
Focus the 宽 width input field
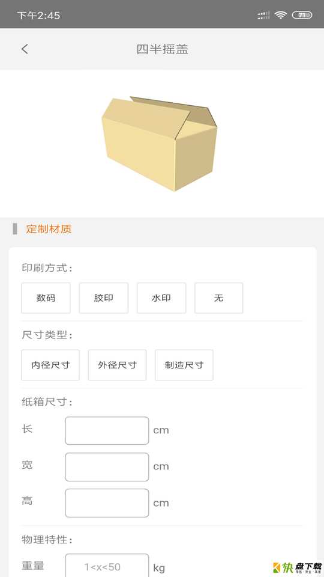107,467
